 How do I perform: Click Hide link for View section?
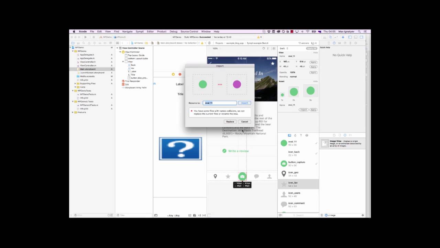(x=315, y=53)
